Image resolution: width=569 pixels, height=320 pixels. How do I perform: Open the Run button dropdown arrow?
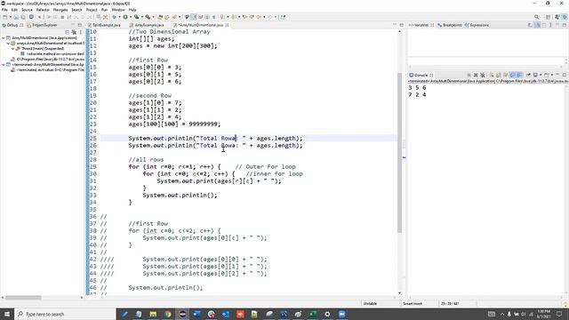(131, 17)
